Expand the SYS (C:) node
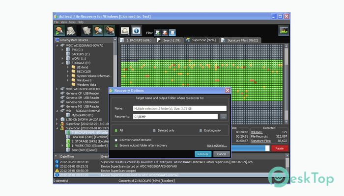The height and width of the screenshot is (196, 344). [x=62, y=50]
